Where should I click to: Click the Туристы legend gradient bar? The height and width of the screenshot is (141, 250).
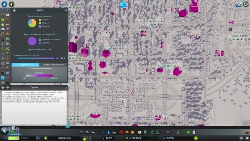39,76
